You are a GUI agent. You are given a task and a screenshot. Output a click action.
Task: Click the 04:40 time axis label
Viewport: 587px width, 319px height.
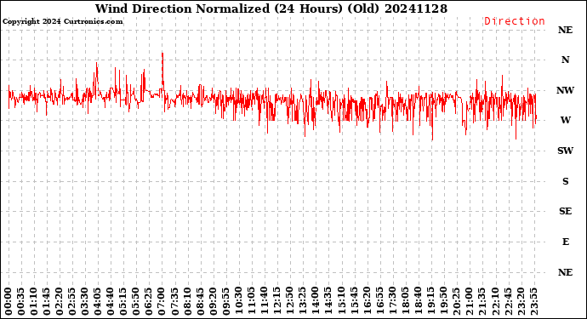tap(111, 302)
